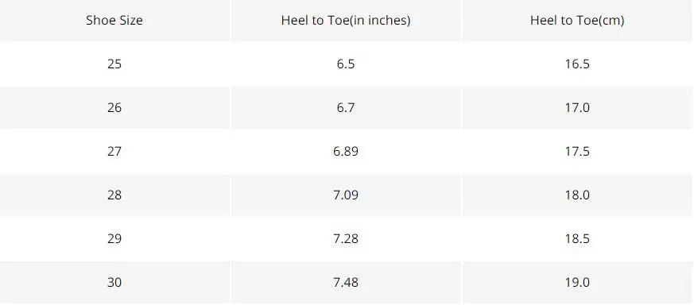Click shoe size 25 cell

(114, 64)
